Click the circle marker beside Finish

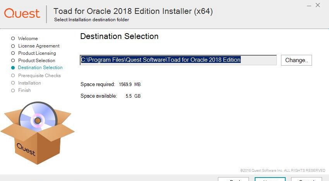point(13,90)
